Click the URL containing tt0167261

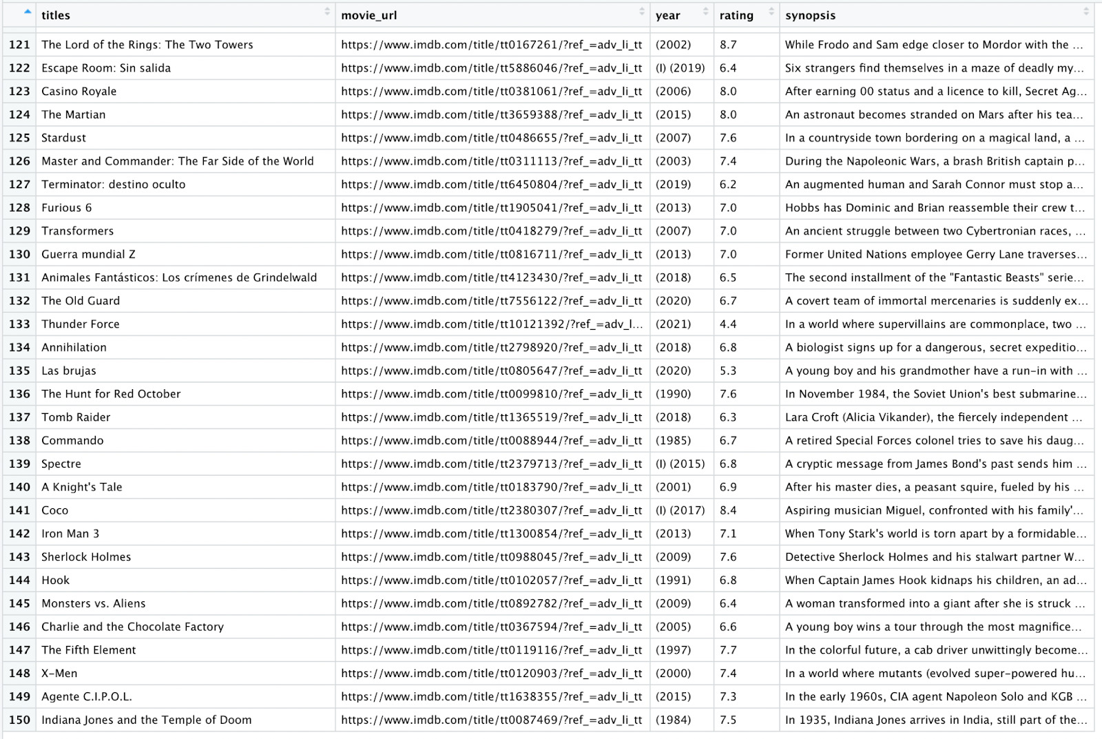(x=492, y=45)
